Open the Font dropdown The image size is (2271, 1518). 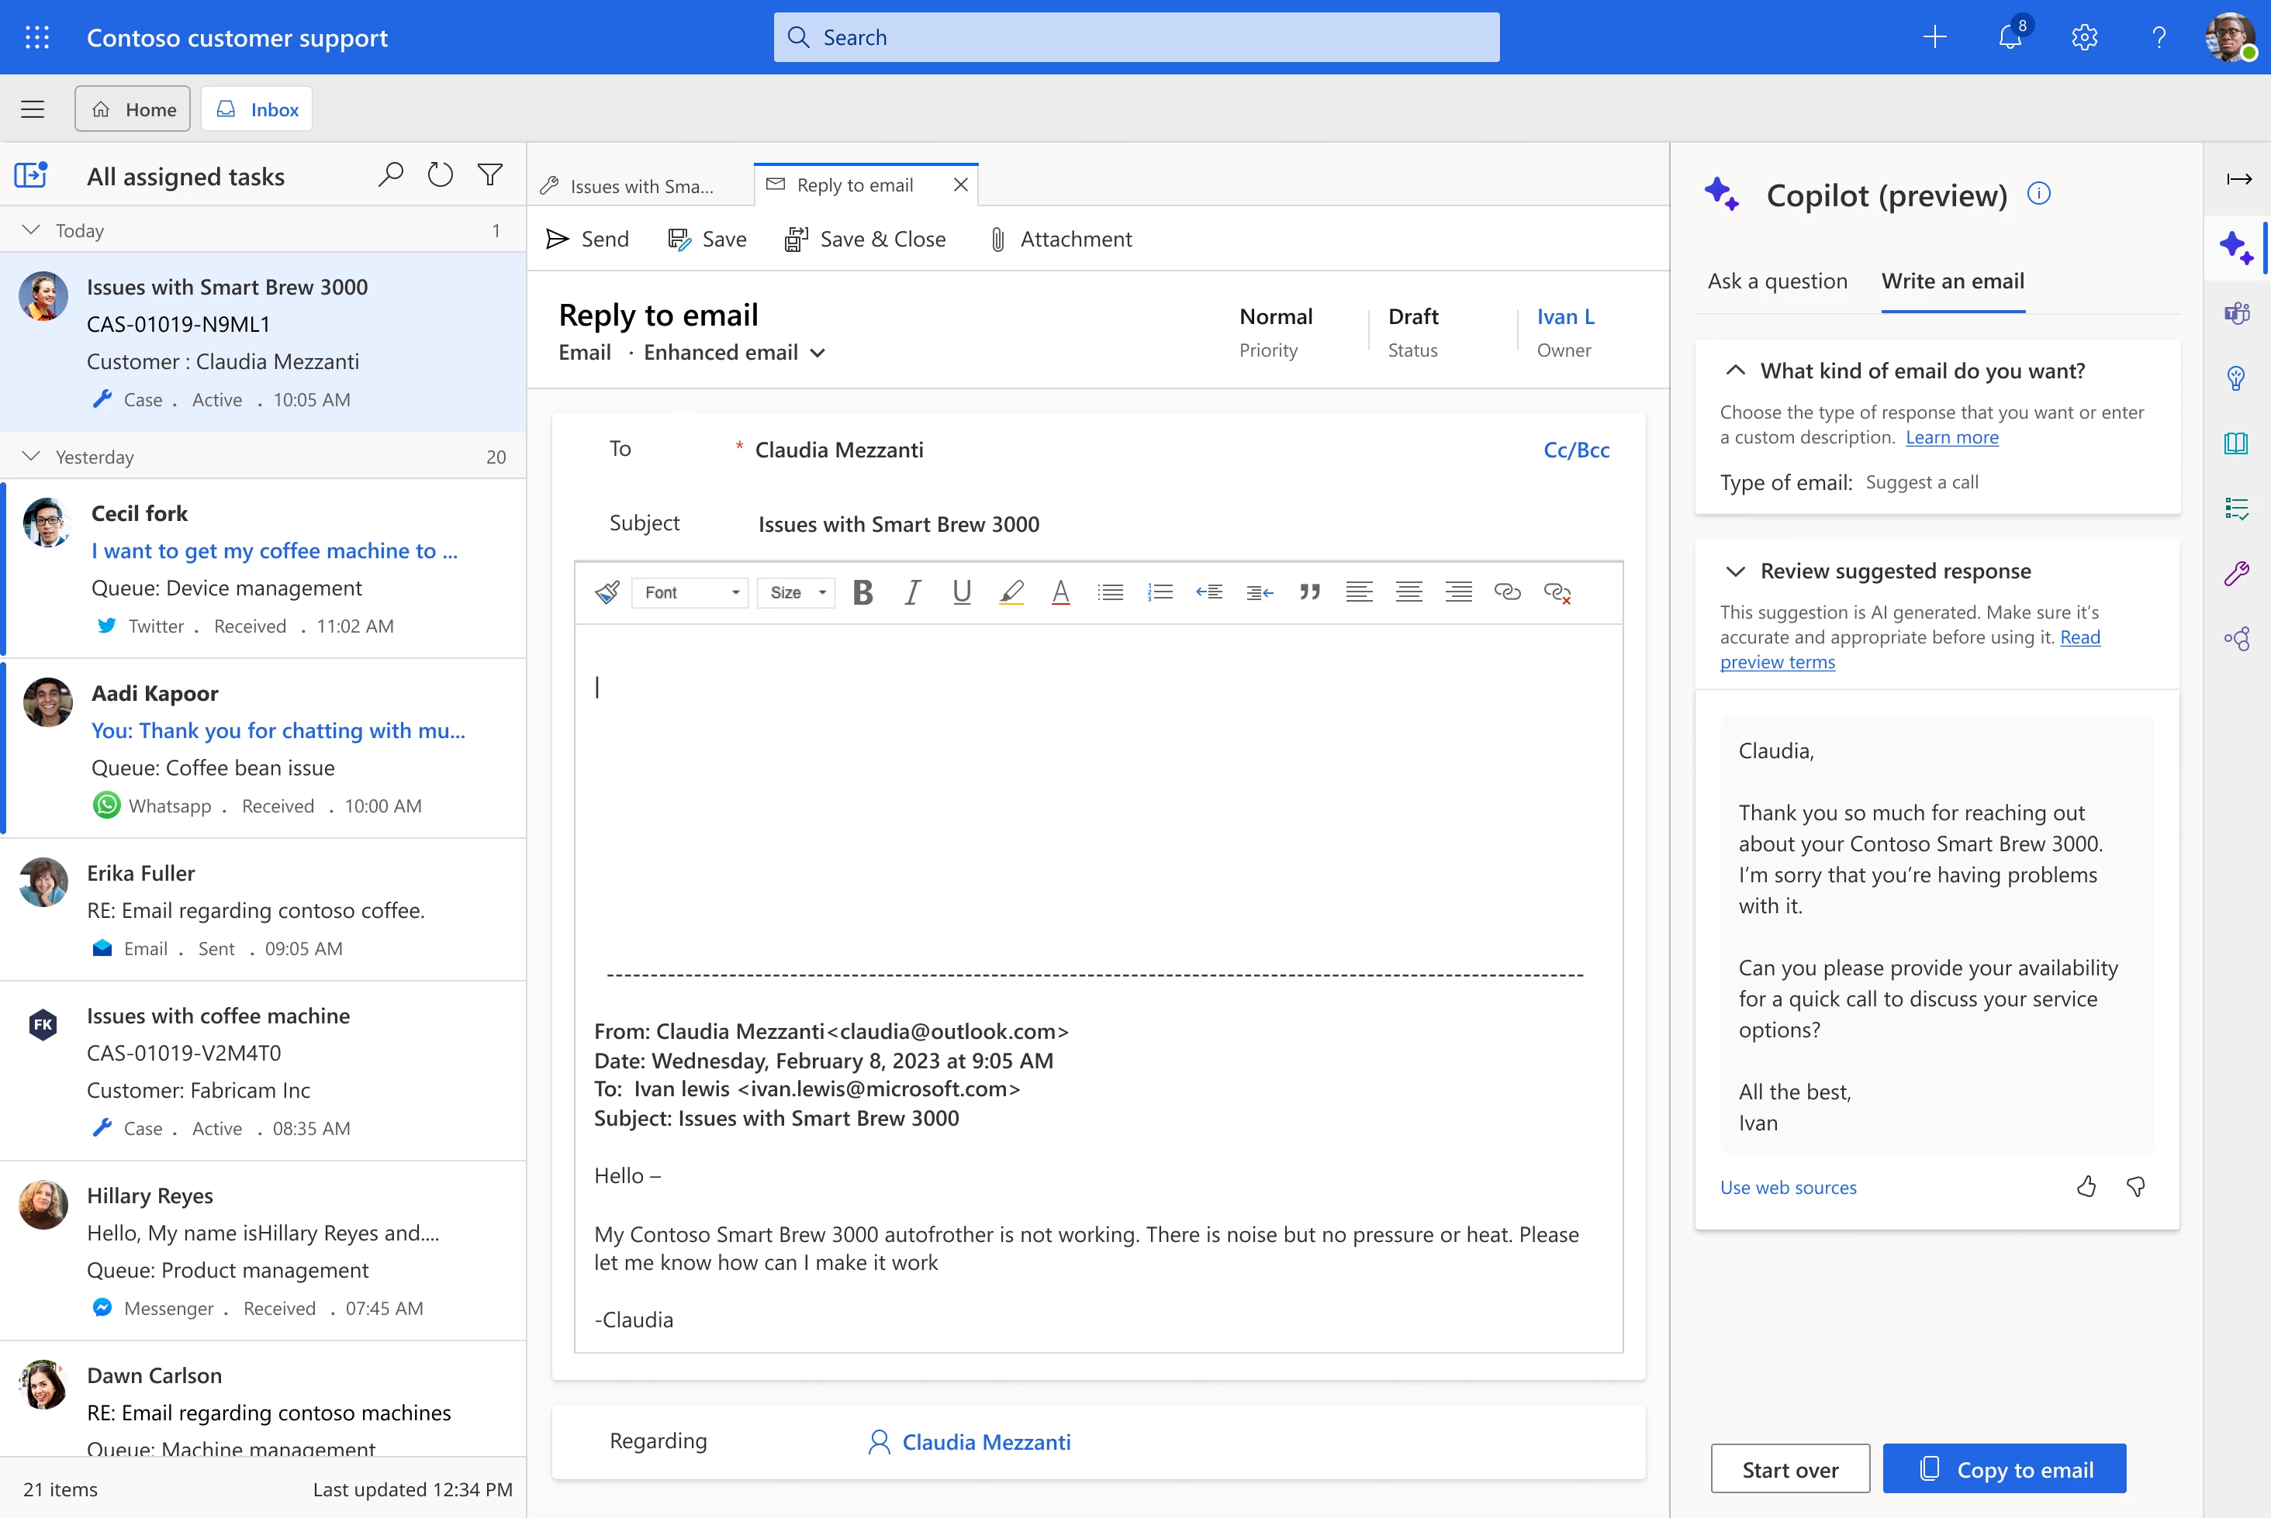point(689,592)
